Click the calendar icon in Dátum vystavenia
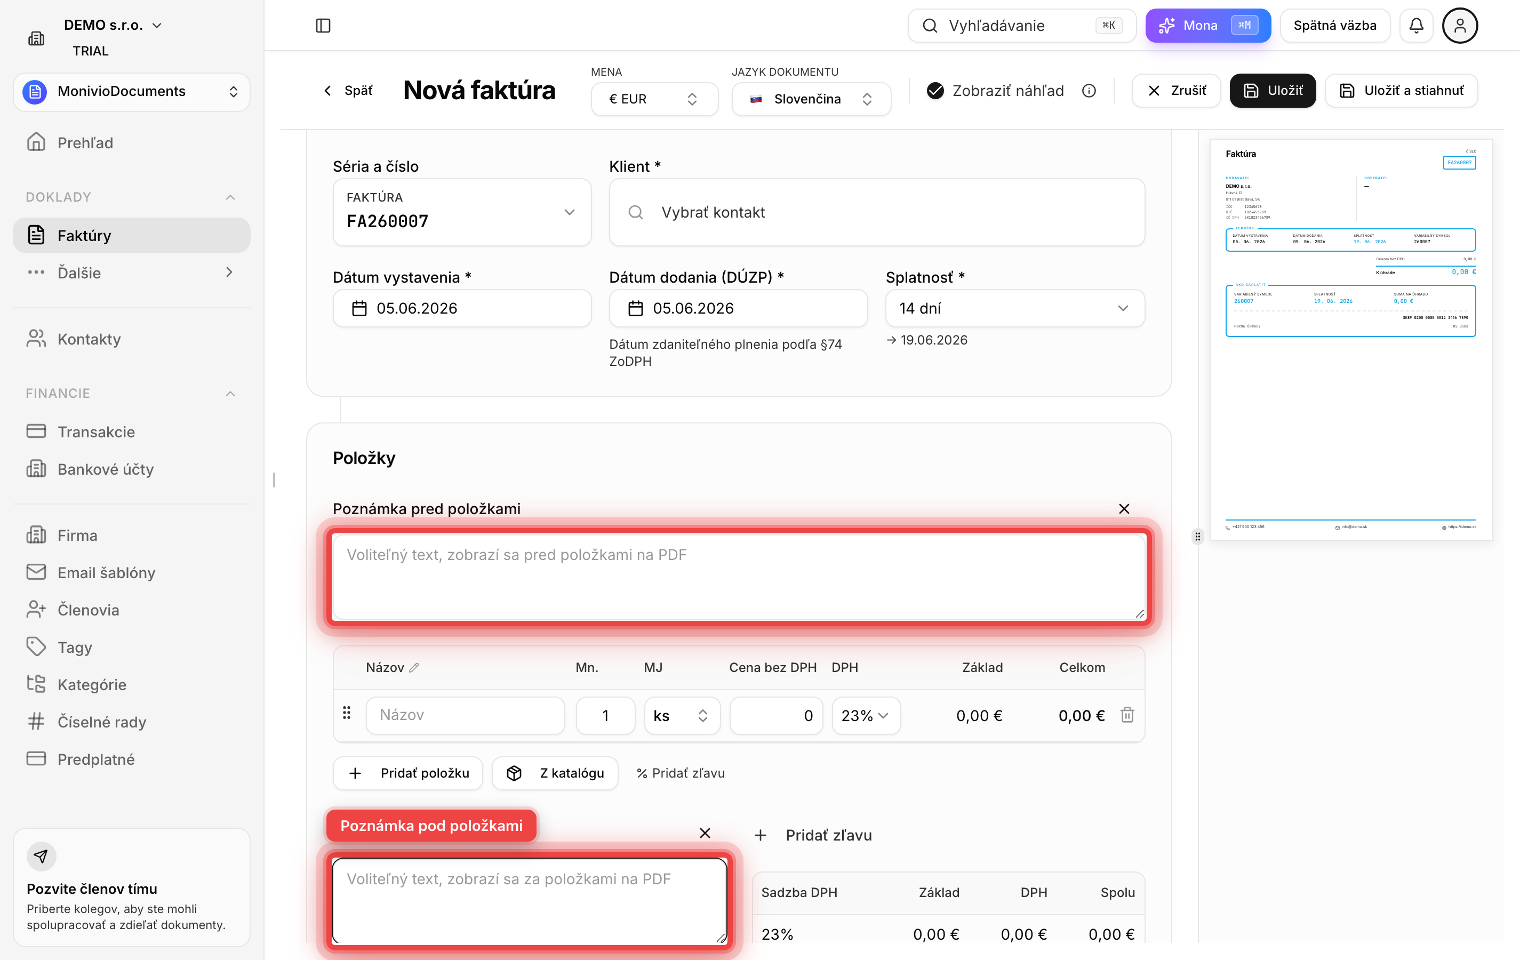 coord(359,309)
